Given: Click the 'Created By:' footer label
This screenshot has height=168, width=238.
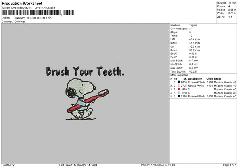Looking at the screenshot, I should click(8, 165).
